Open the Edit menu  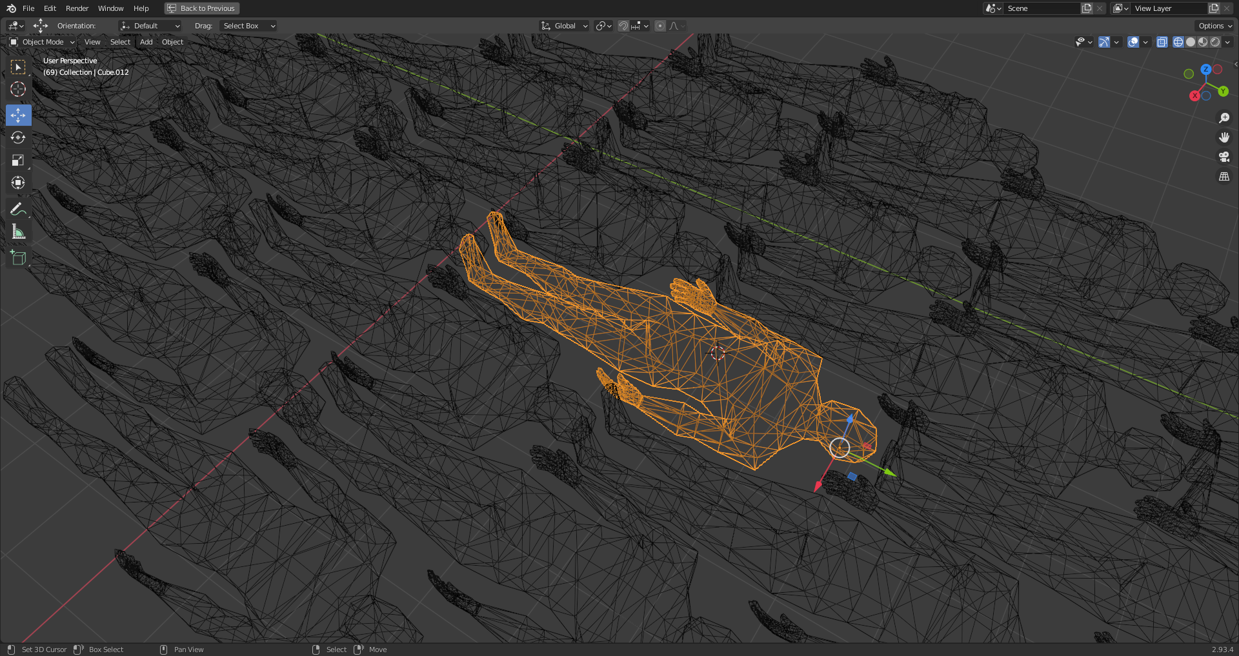(x=50, y=8)
